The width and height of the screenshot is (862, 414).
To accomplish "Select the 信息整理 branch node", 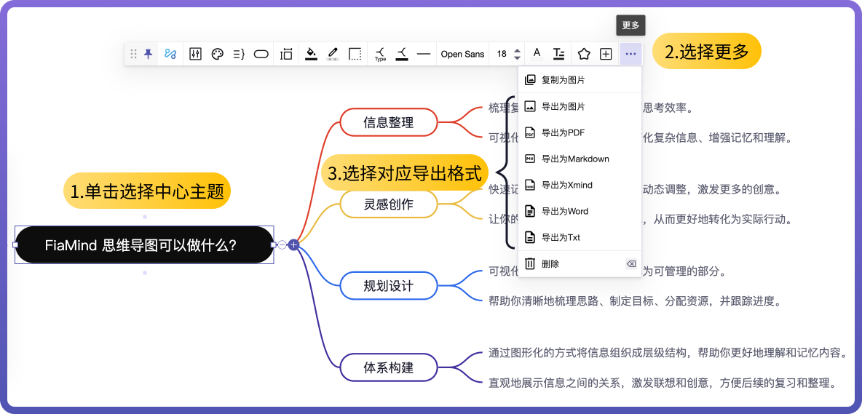I will [389, 122].
